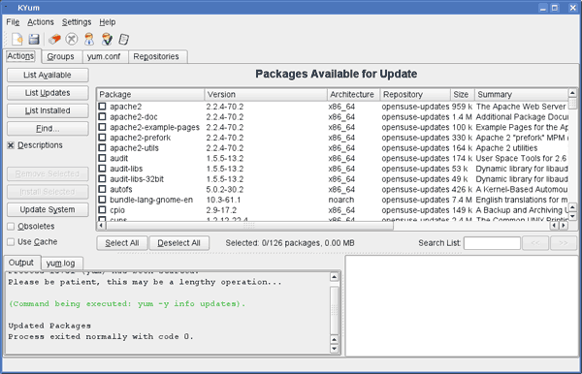Check the apache2 package checkbox
The height and width of the screenshot is (374, 582).
click(x=102, y=107)
